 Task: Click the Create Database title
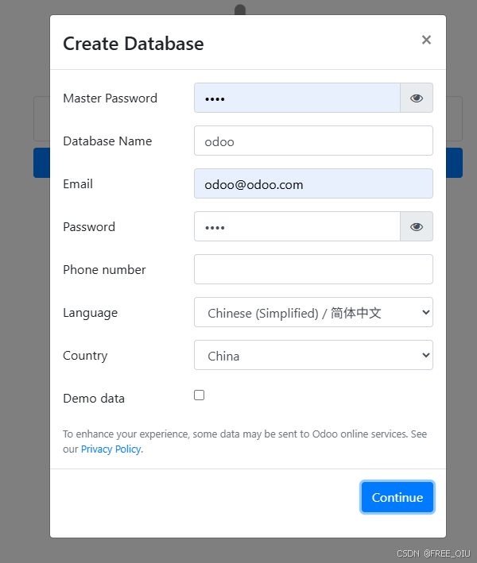pos(134,44)
